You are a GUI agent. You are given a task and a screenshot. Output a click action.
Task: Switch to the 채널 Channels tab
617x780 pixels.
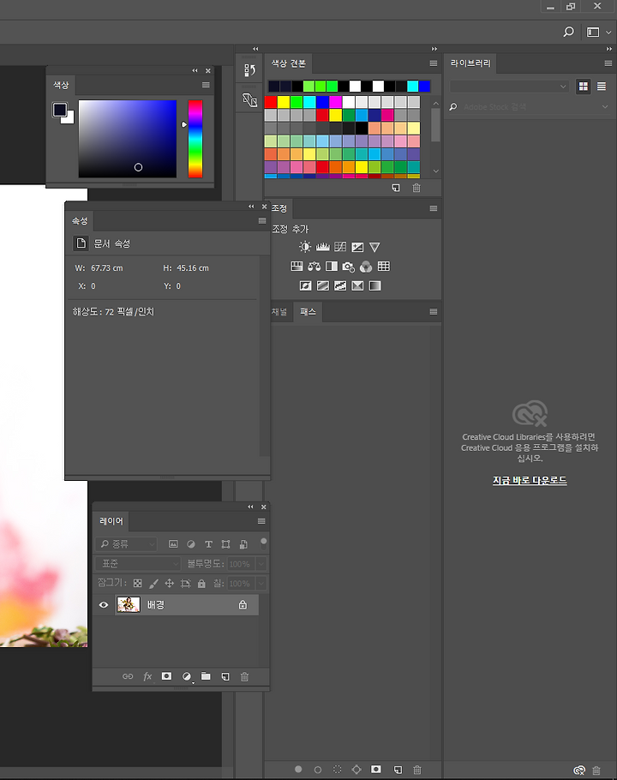[x=279, y=312]
